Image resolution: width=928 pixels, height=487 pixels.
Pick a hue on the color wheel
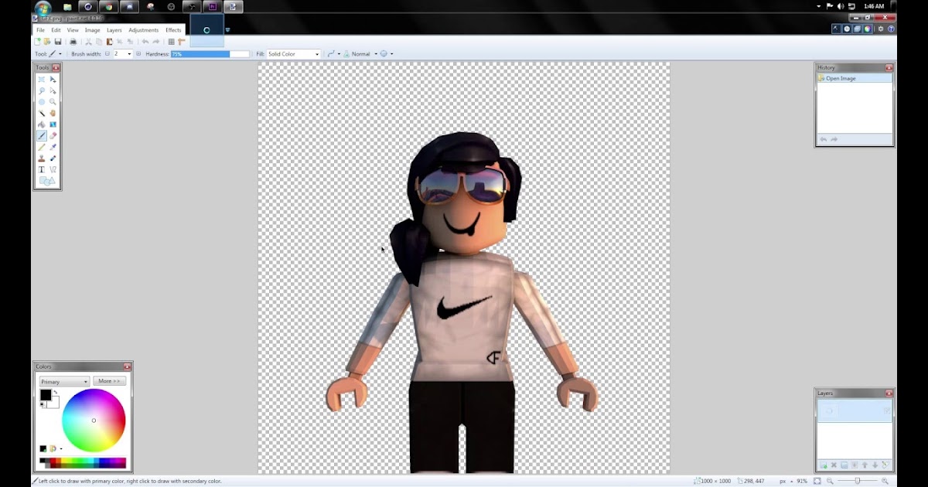click(x=94, y=421)
